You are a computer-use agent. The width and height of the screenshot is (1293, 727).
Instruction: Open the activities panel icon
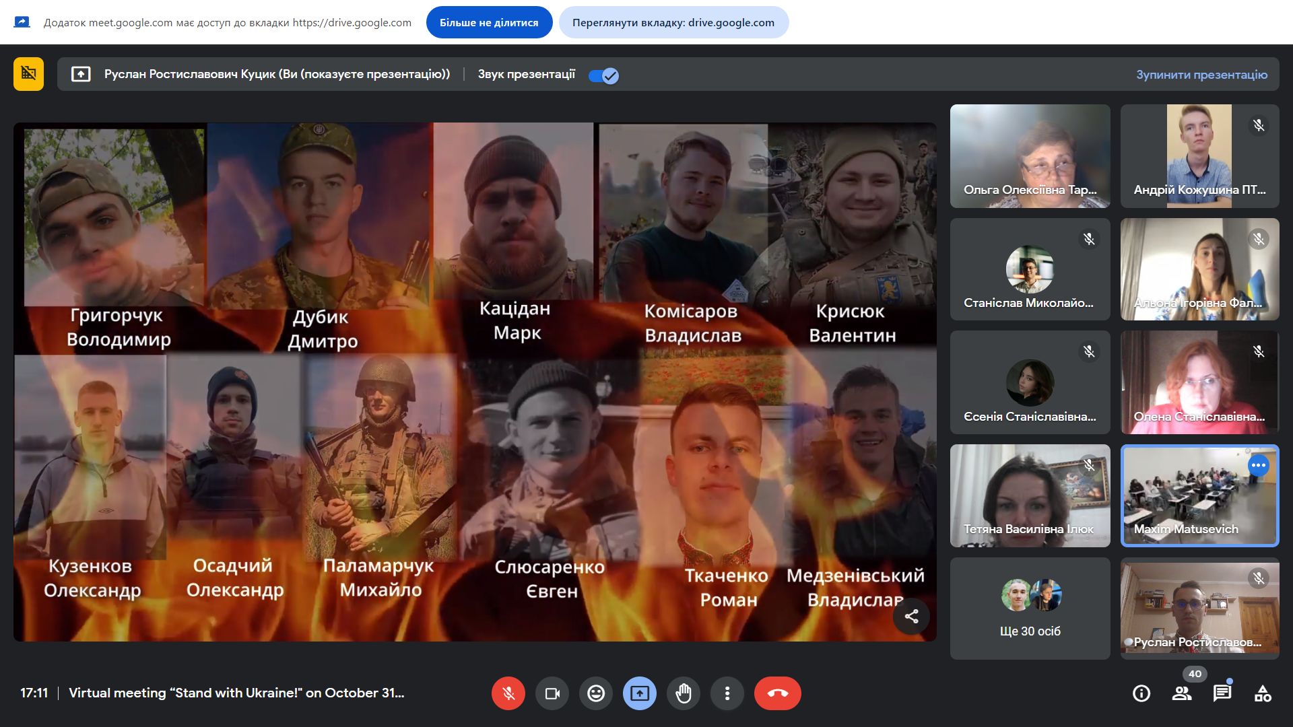pyautogui.click(x=1263, y=693)
